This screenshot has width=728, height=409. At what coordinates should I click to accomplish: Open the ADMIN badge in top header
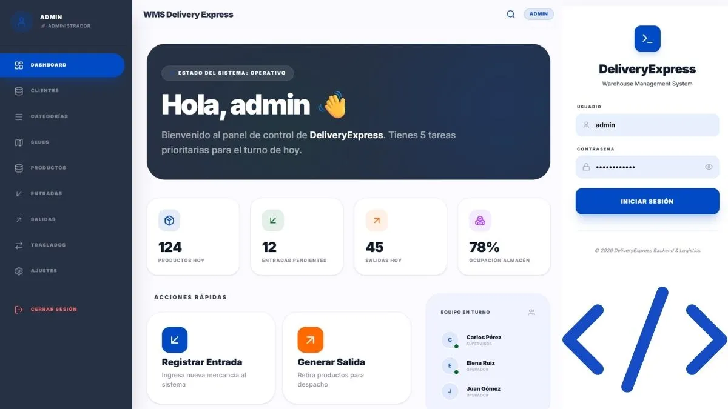coord(539,14)
